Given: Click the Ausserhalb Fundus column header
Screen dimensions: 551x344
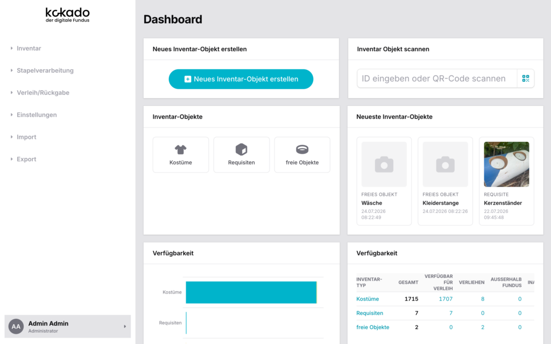Looking at the screenshot, I should point(506,282).
